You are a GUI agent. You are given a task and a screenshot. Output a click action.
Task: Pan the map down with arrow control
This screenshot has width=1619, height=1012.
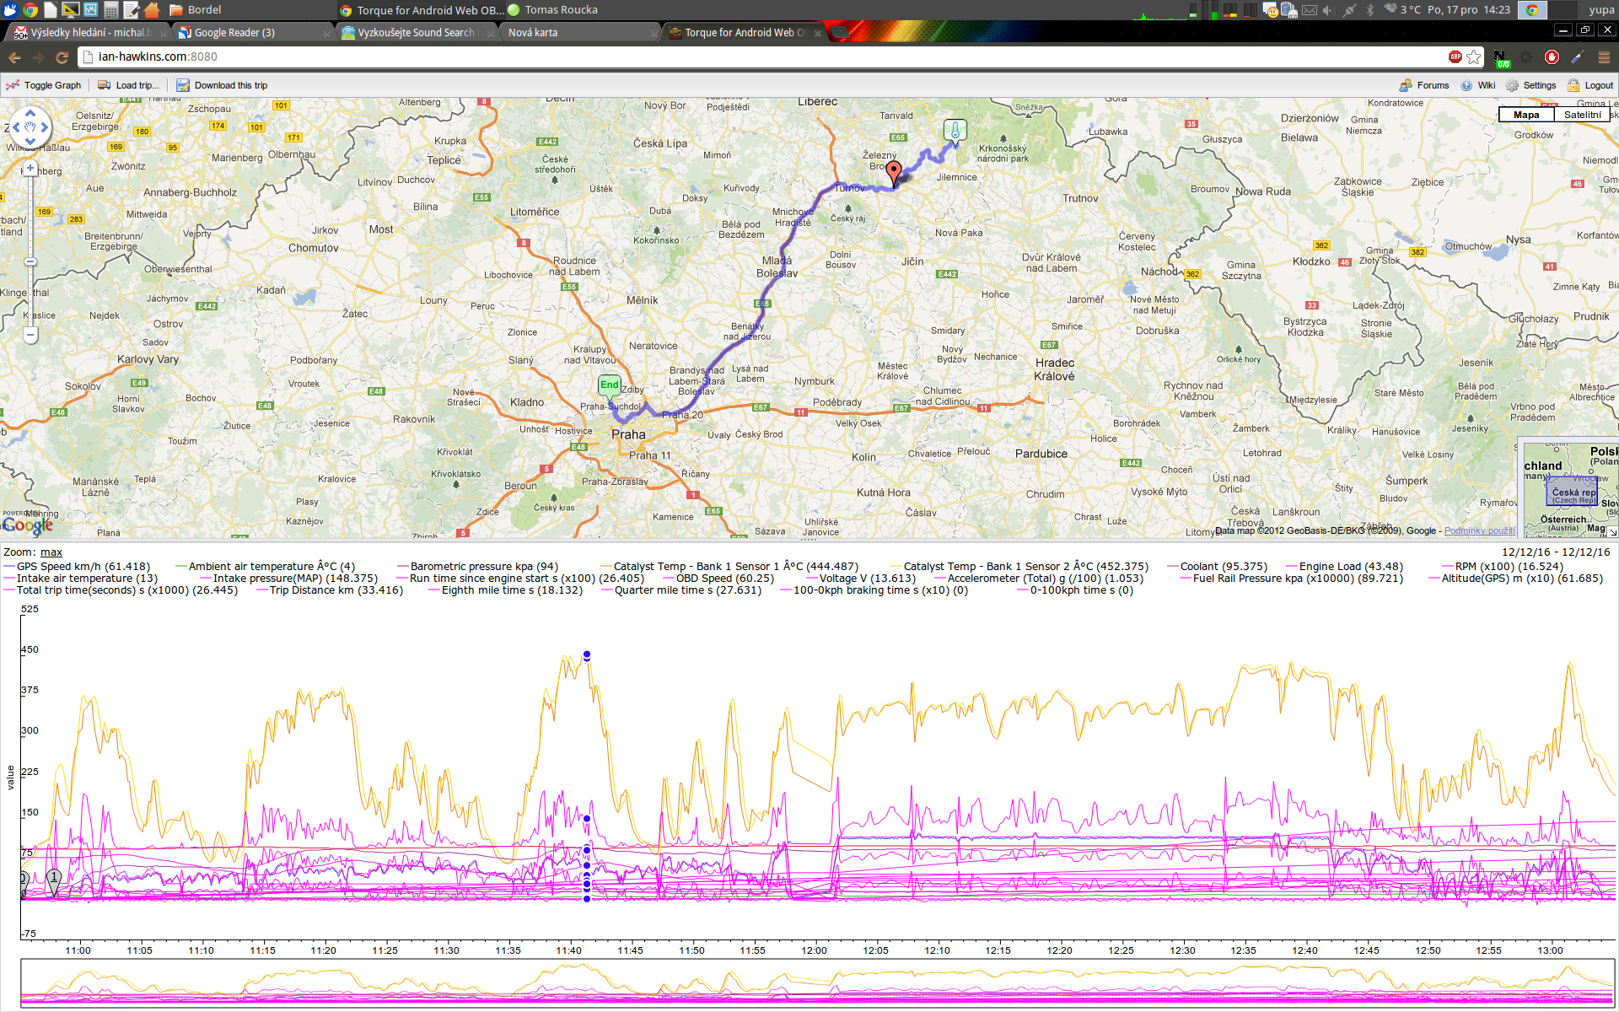(x=30, y=142)
